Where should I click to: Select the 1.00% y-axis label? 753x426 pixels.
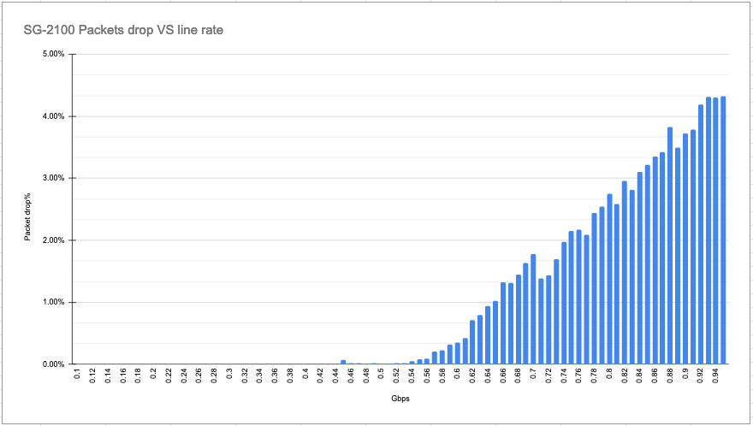click(53, 302)
